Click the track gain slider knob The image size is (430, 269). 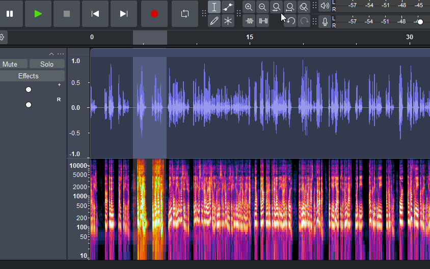pyautogui.click(x=29, y=89)
